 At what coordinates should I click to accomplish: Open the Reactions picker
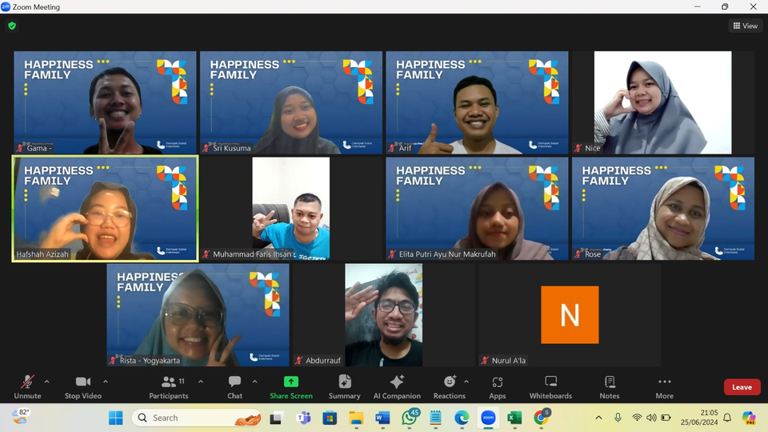click(x=449, y=386)
